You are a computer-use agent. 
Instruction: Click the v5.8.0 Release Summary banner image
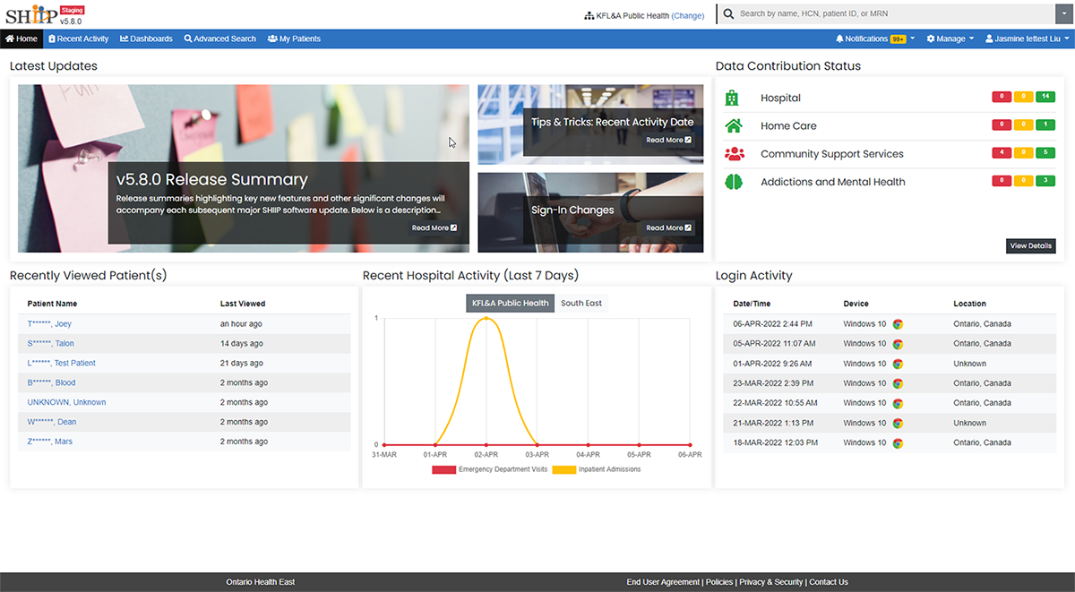(x=244, y=168)
